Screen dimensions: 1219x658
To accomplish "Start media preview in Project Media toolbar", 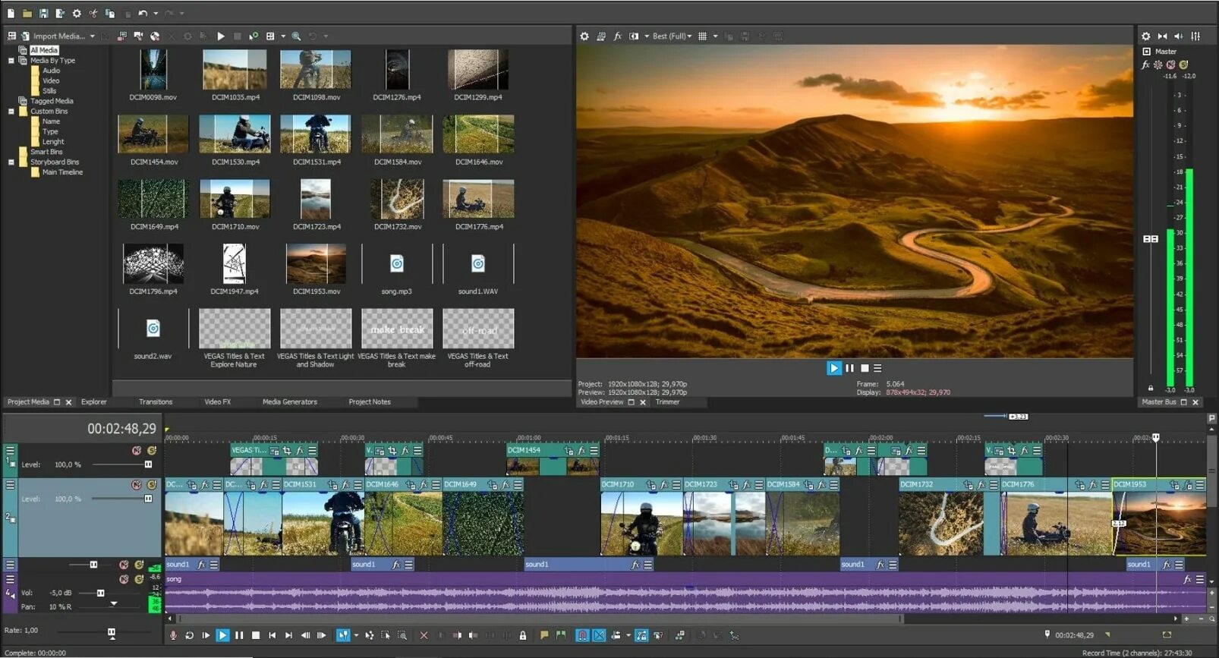I will (221, 36).
